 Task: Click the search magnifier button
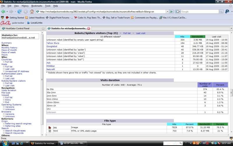coord(221,12)
